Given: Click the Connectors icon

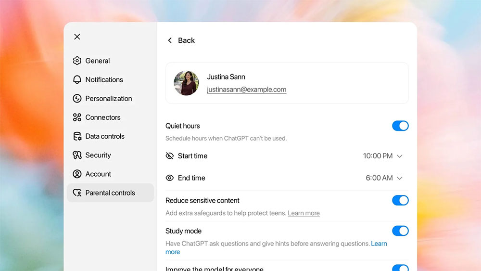Looking at the screenshot, I should [77, 117].
